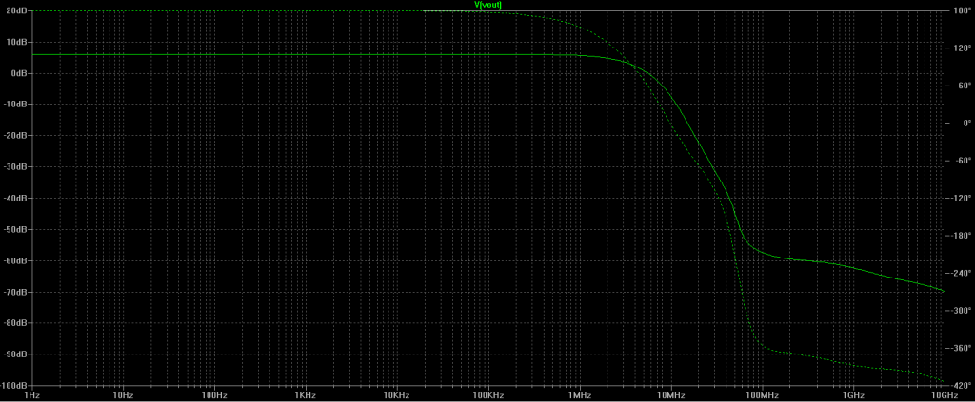Click the 100KHz frequency axis label
Screen dimensions: 975x402
point(487,395)
